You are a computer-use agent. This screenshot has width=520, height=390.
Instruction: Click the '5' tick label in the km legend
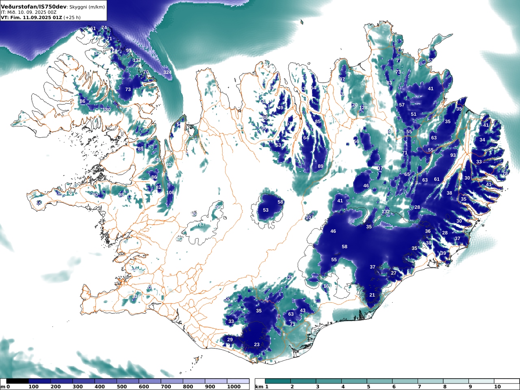(x=368, y=387)
